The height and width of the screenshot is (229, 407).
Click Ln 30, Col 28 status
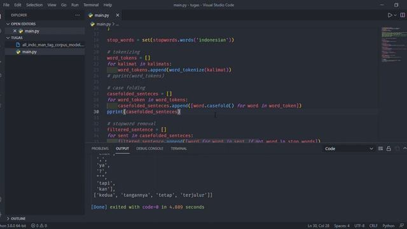tap(318, 226)
